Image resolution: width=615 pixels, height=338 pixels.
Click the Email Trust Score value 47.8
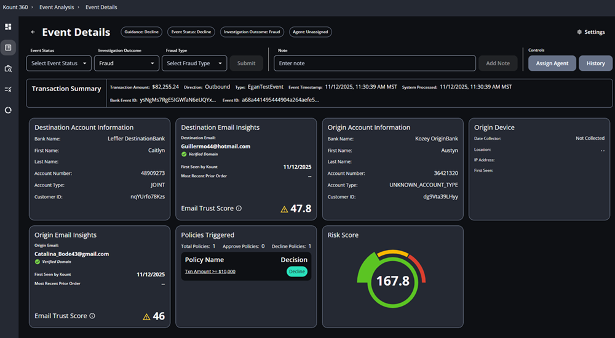coord(301,209)
